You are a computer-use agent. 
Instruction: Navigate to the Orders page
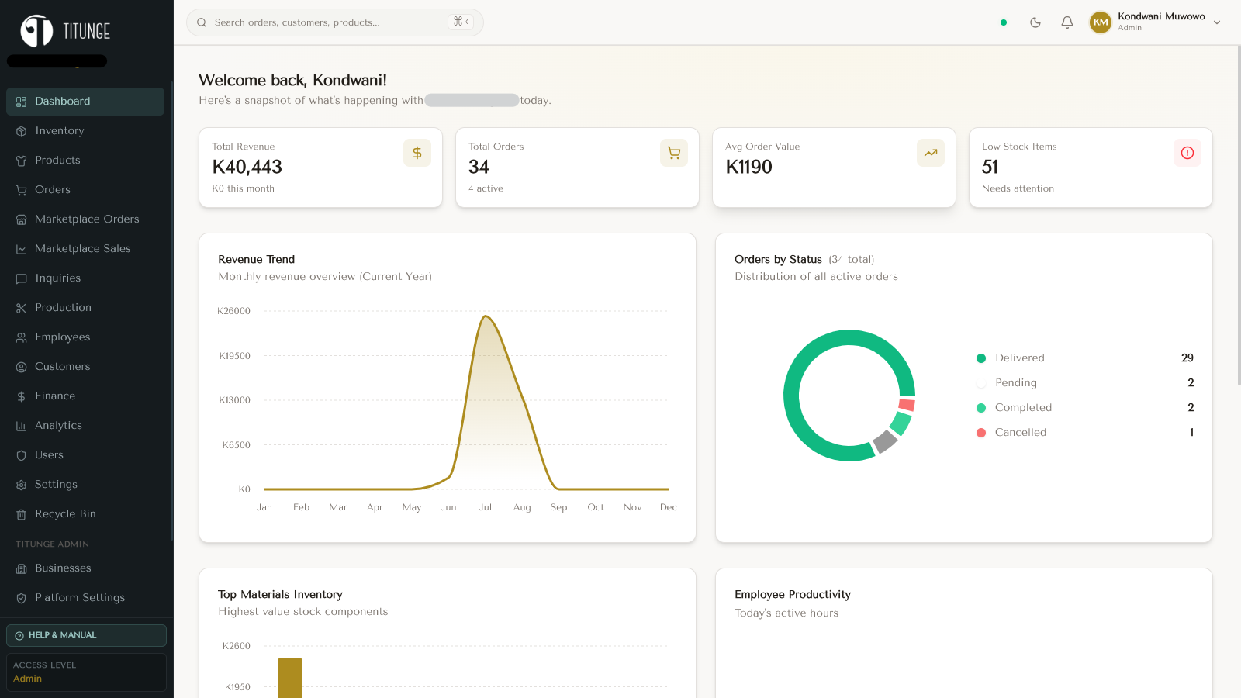point(85,190)
